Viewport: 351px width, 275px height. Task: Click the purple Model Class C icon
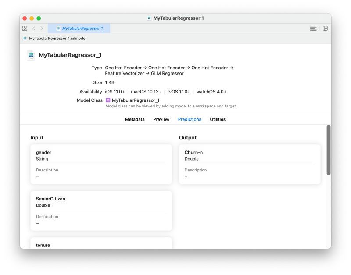(x=108, y=100)
